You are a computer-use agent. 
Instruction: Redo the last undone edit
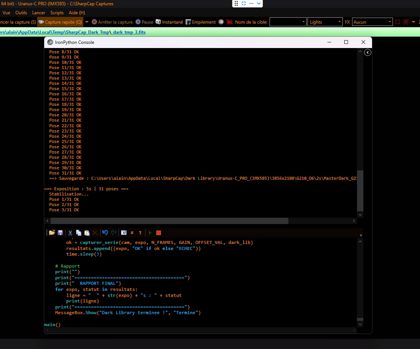coord(114,233)
